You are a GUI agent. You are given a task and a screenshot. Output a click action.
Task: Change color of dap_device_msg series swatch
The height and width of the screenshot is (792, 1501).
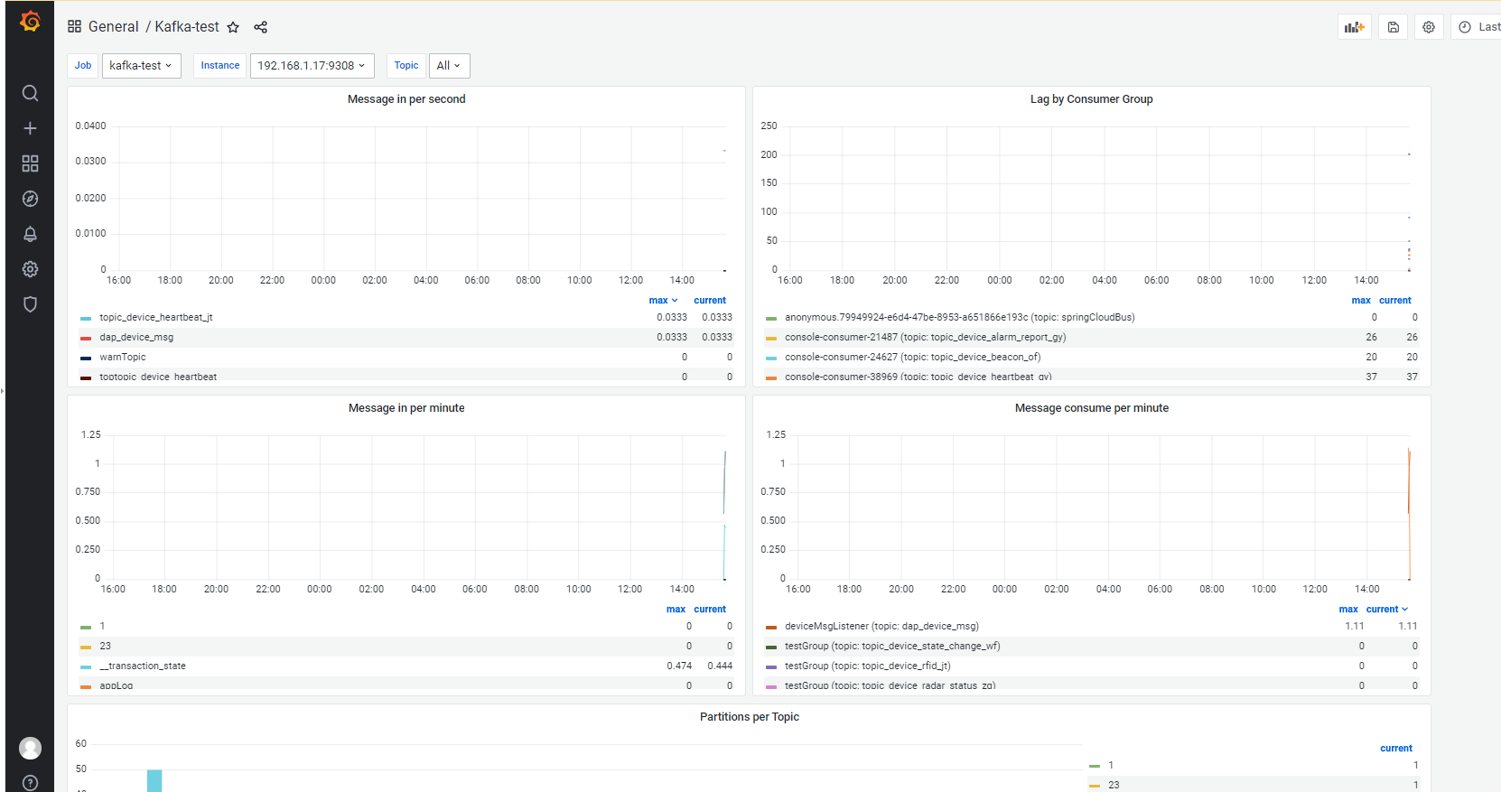(x=86, y=339)
